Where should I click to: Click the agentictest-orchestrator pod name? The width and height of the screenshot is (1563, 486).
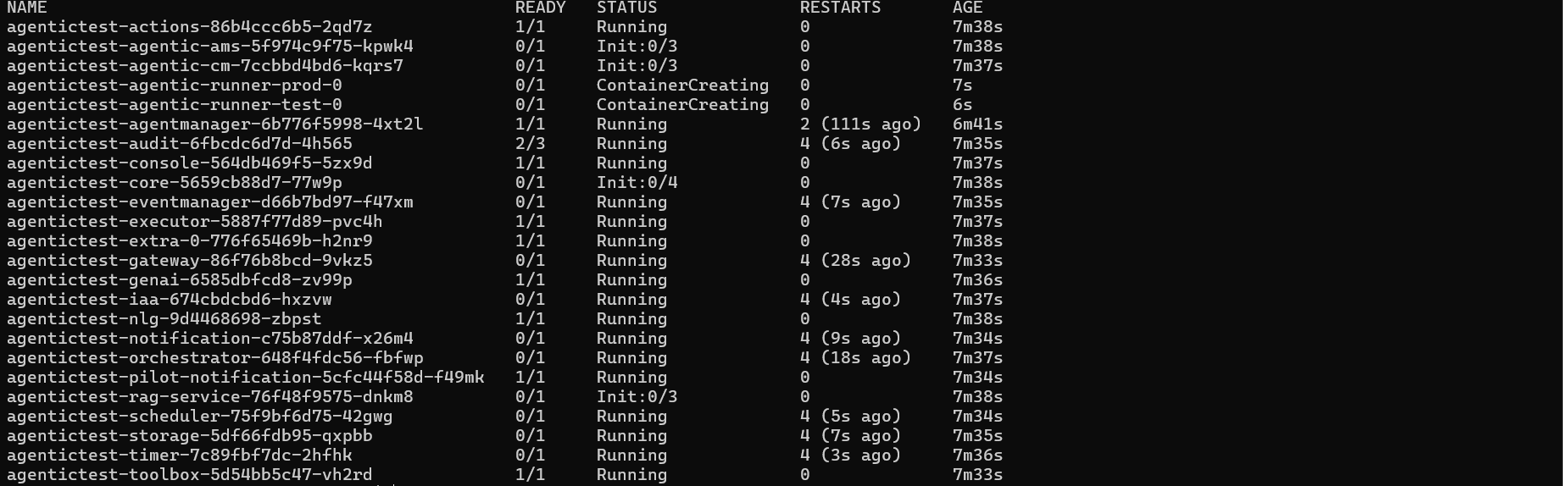[214, 358]
